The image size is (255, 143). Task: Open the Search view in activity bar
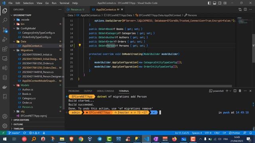coord(5,20)
